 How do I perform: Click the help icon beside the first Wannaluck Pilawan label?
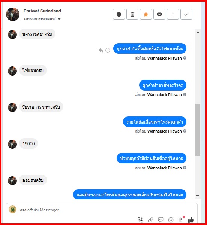tap(185, 58)
